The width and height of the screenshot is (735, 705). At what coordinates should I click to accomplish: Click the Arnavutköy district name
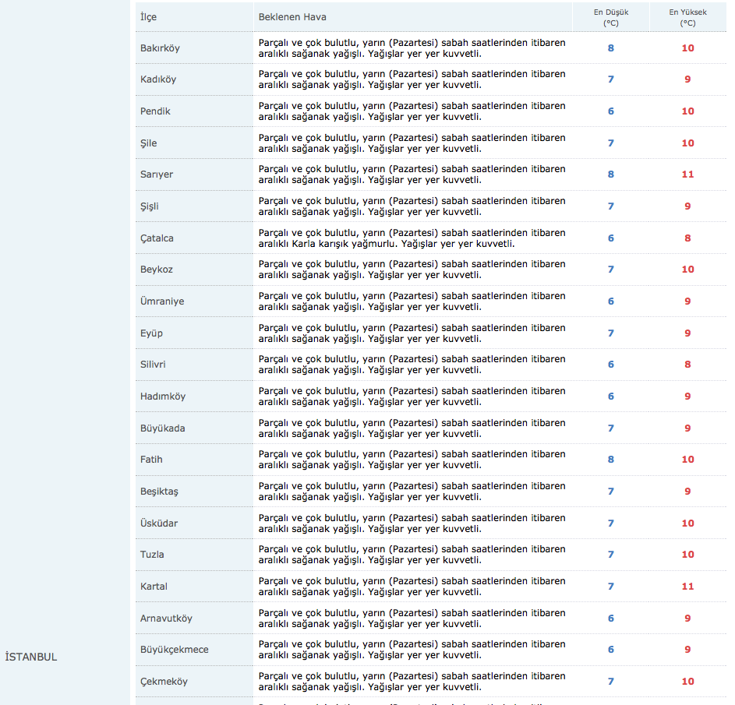tap(166, 619)
